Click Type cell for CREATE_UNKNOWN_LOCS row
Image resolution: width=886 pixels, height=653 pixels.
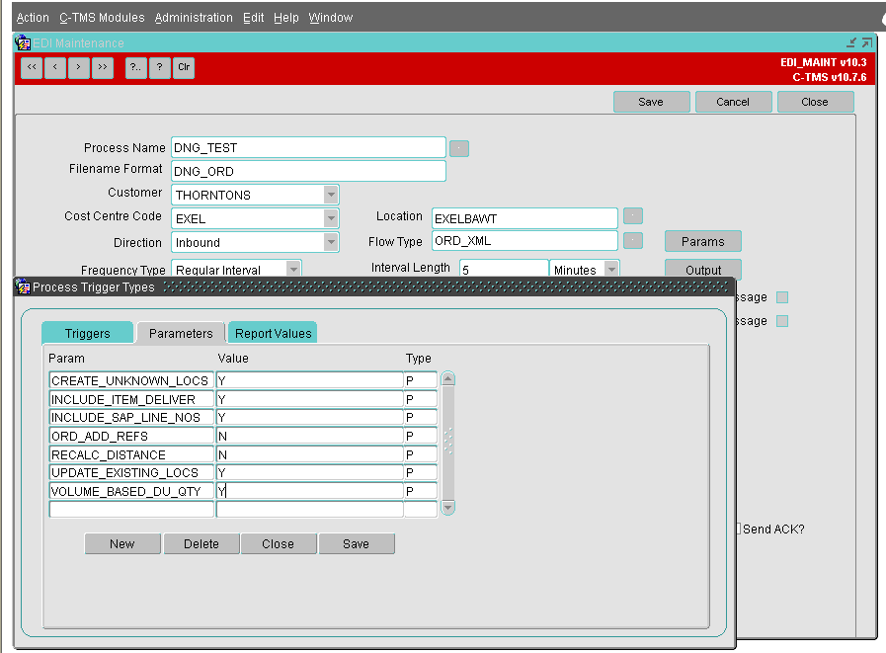[421, 380]
